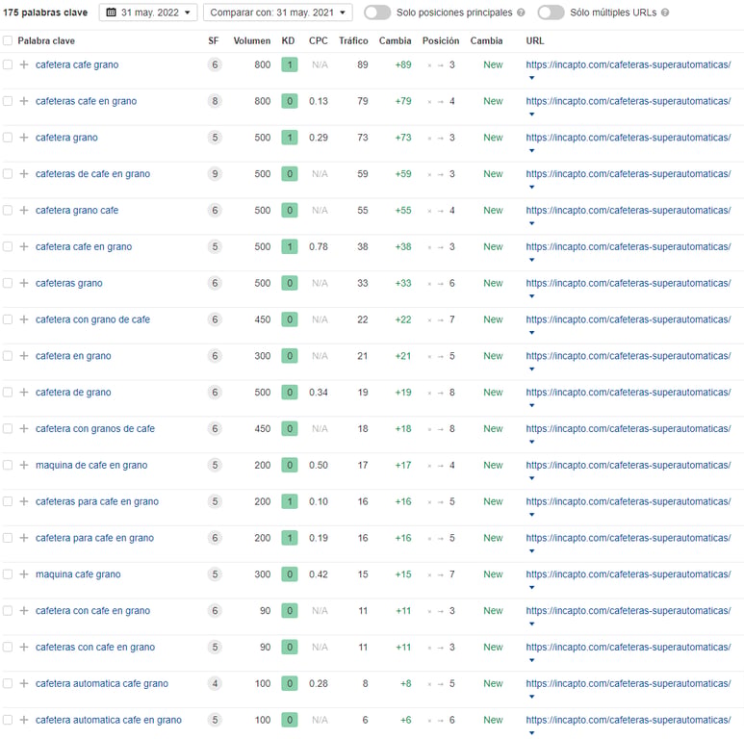Click change value '+79' in second row
The width and height of the screenshot is (744, 739).
[x=403, y=101]
